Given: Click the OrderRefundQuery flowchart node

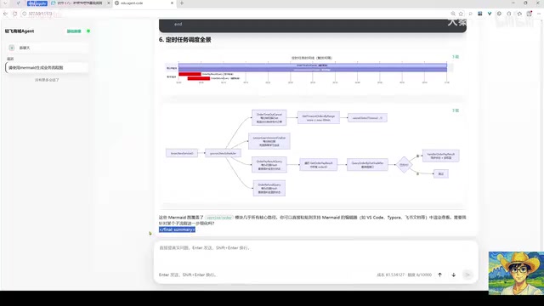Looking at the screenshot, I should click(269, 188).
